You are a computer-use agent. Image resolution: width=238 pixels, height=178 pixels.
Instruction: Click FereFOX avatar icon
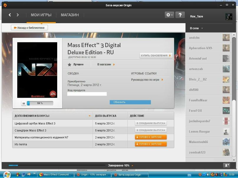[226, 111]
